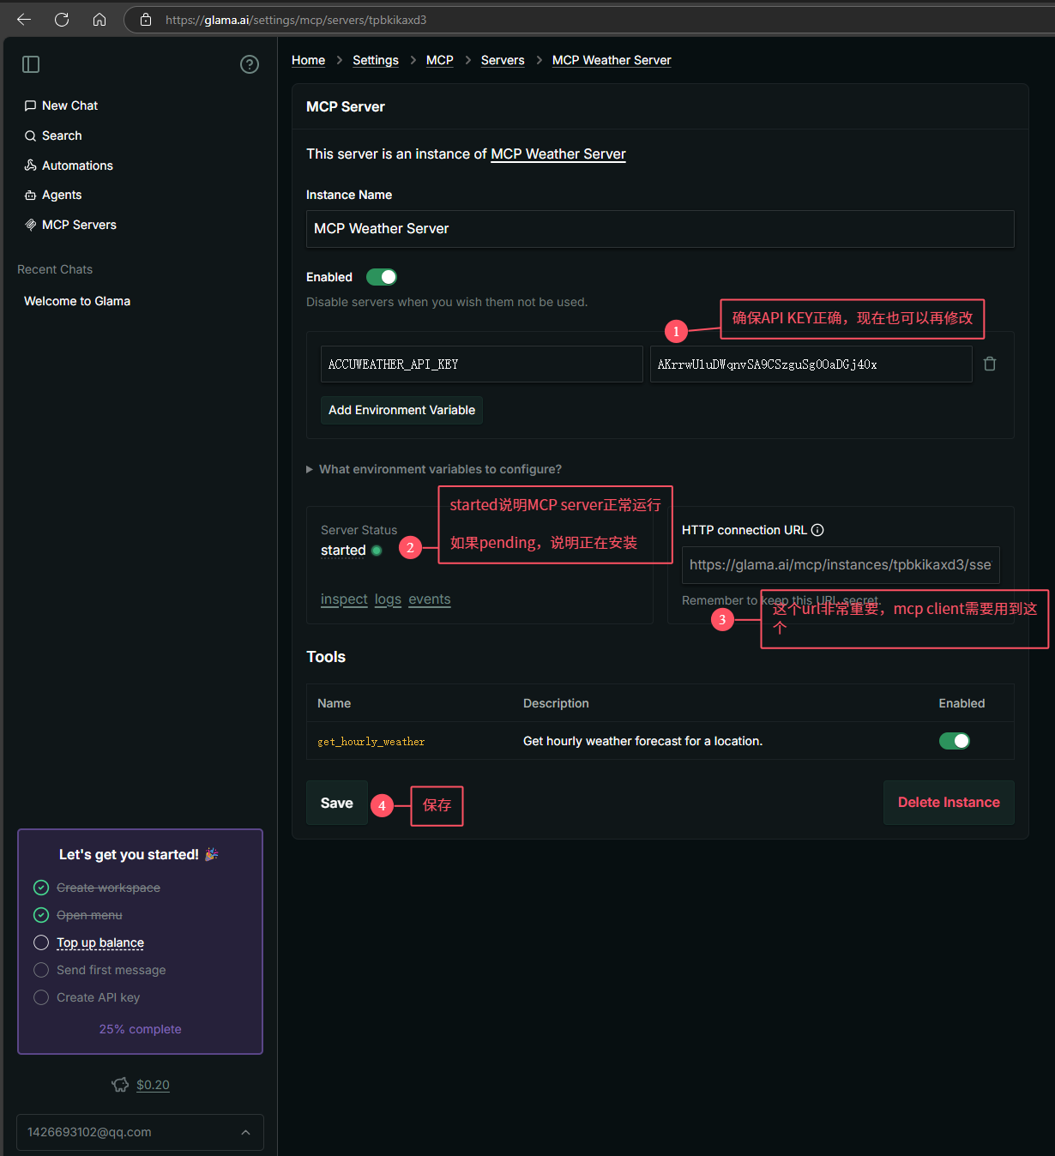This screenshot has height=1156, width=1055.
Task: Open the events link
Action: [x=430, y=599]
